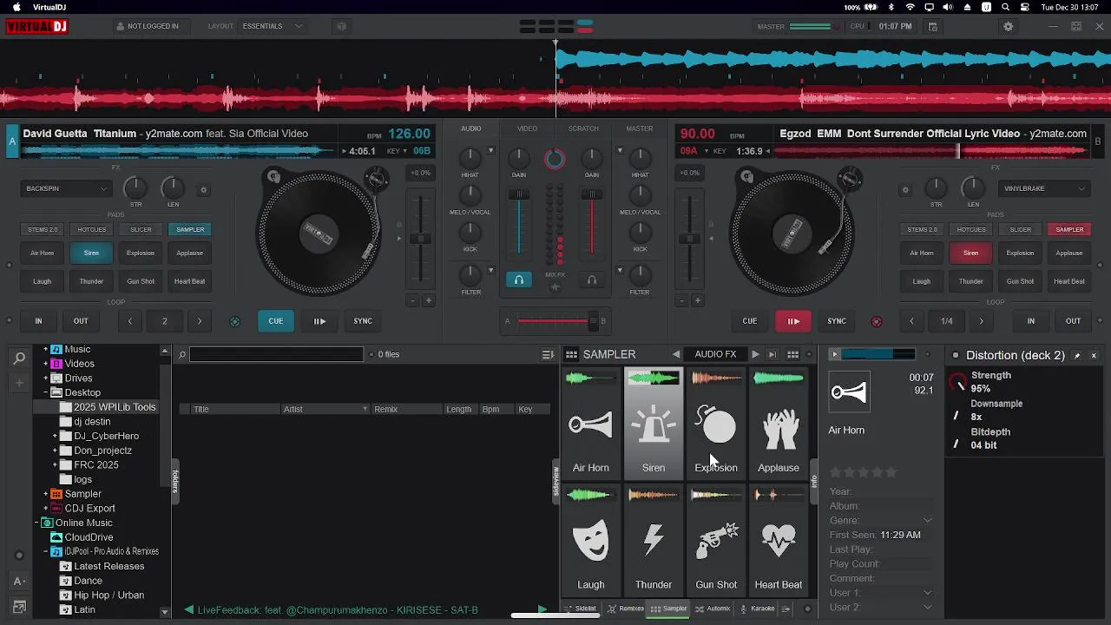
Task: Play the Thunder lightning sample icon
Action: click(x=653, y=542)
